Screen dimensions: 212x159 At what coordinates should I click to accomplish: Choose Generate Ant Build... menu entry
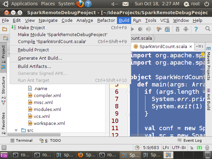70,58
